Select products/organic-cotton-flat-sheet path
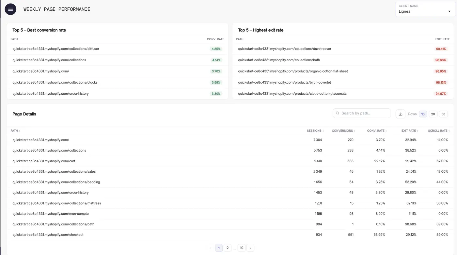The image size is (457, 255). pos(293,71)
